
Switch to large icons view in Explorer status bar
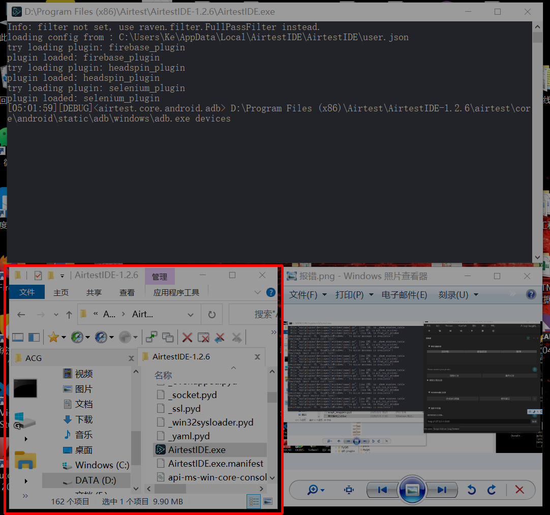268,502
